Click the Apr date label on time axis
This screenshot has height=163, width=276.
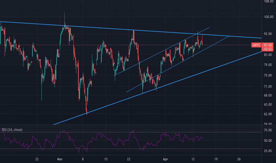[x=165, y=159]
